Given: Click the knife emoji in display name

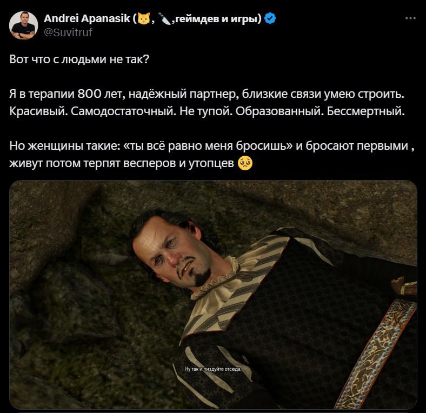Looking at the screenshot, I should click(x=165, y=18).
